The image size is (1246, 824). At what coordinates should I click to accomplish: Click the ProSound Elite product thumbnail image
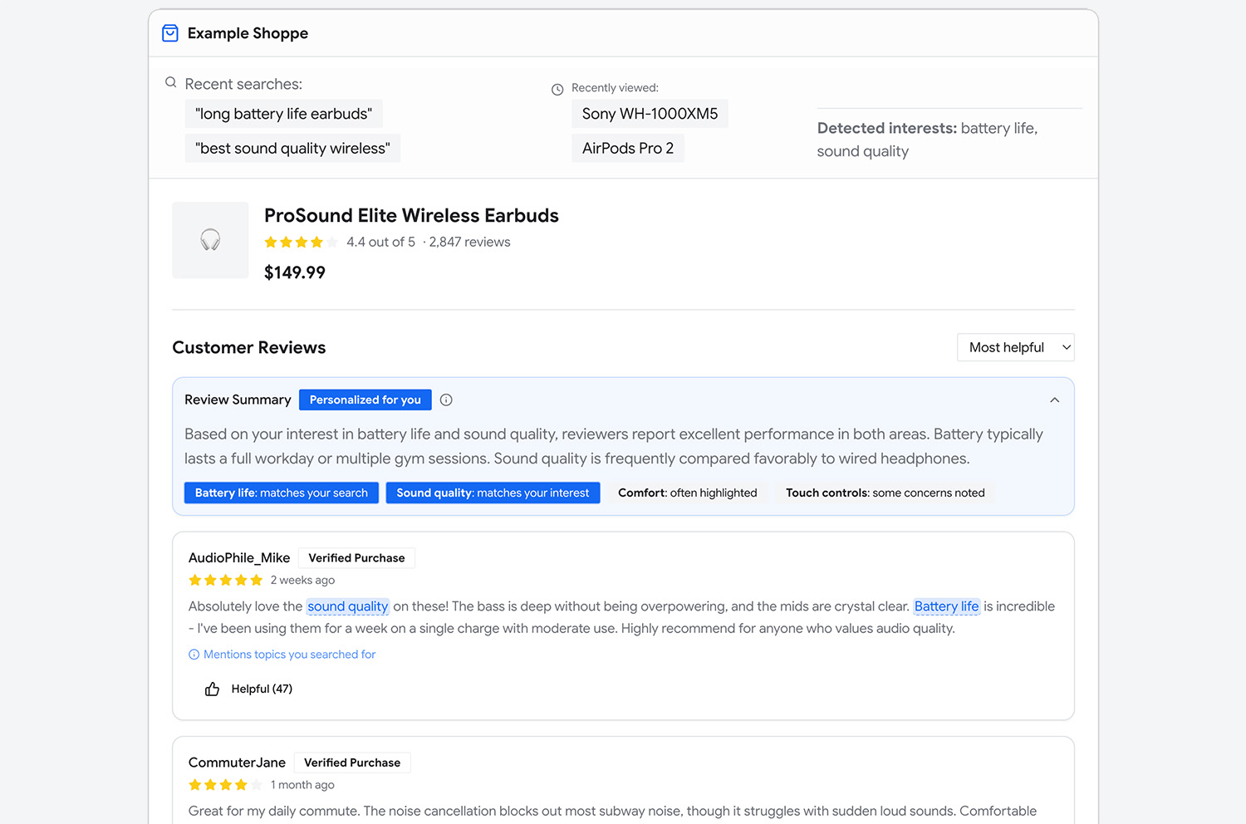click(209, 240)
